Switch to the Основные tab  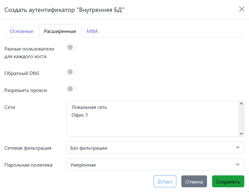(x=22, y=31)
